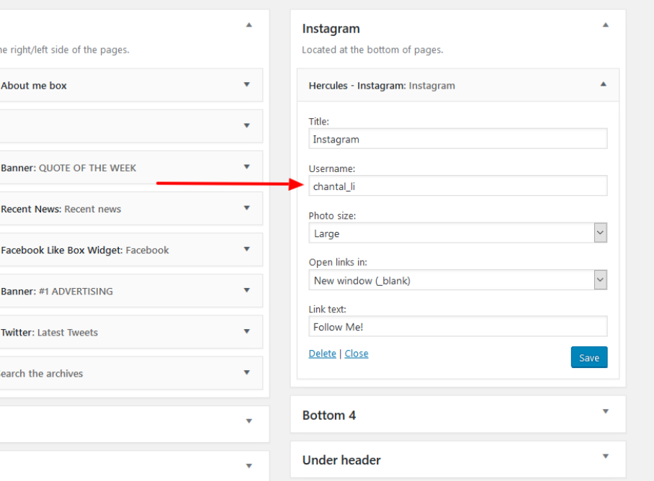Open the Photo size dropdown

458,233
